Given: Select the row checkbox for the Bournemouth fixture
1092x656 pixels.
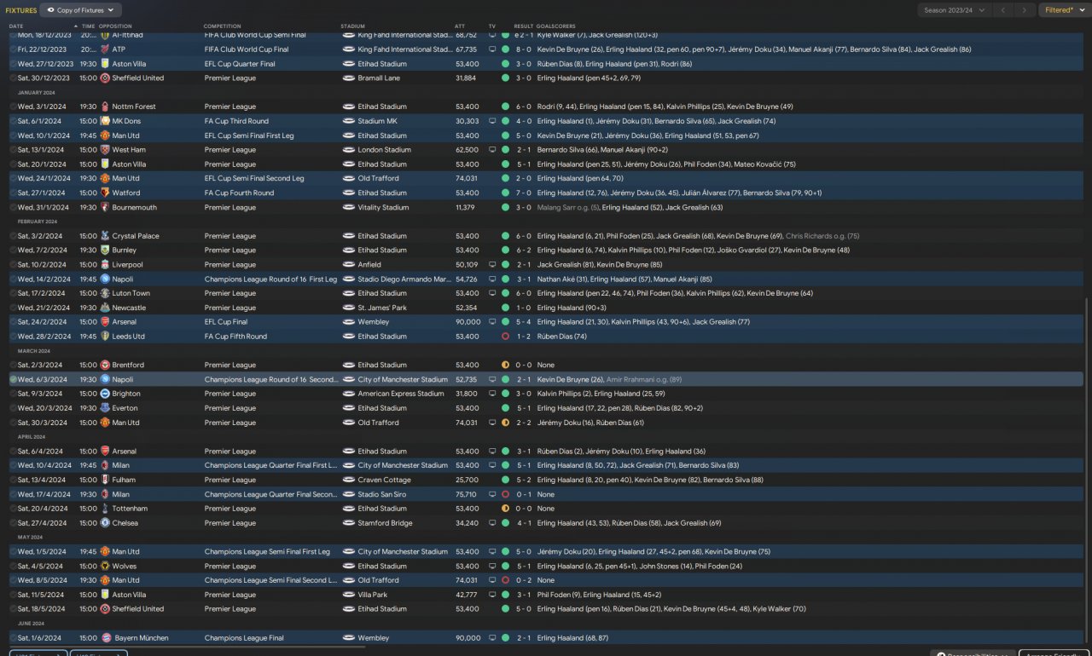Looking at the screenshot, I should point(13,207).
